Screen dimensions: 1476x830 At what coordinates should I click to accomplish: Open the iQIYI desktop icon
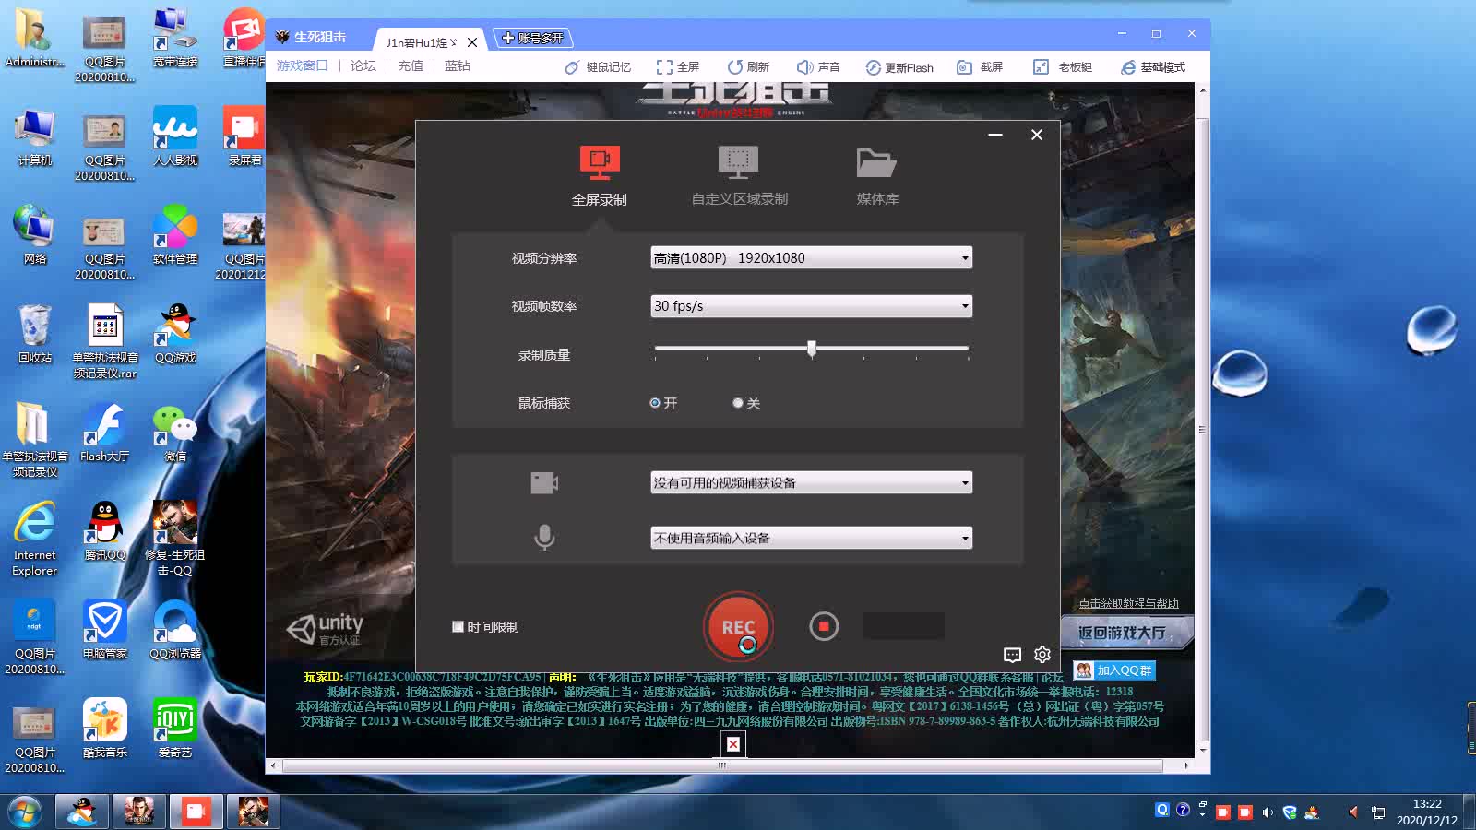pos(175,729)
